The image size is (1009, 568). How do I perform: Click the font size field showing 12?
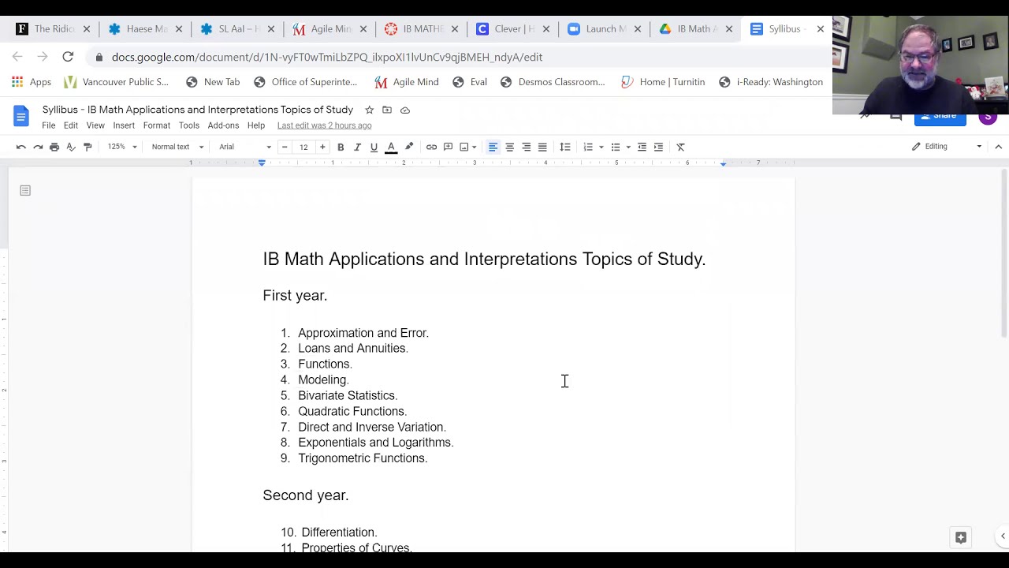303,147
